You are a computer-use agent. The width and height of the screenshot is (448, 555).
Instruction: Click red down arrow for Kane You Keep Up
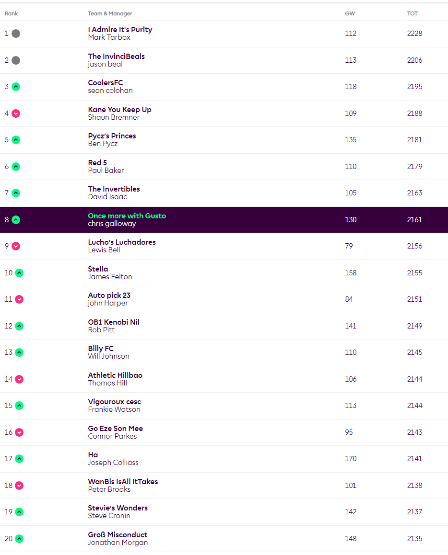point(16,113)
